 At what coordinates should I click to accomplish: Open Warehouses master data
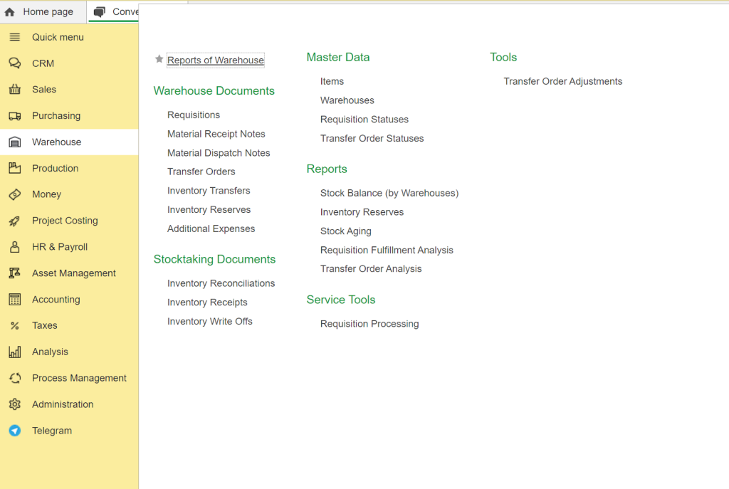[x=347, y=100]
